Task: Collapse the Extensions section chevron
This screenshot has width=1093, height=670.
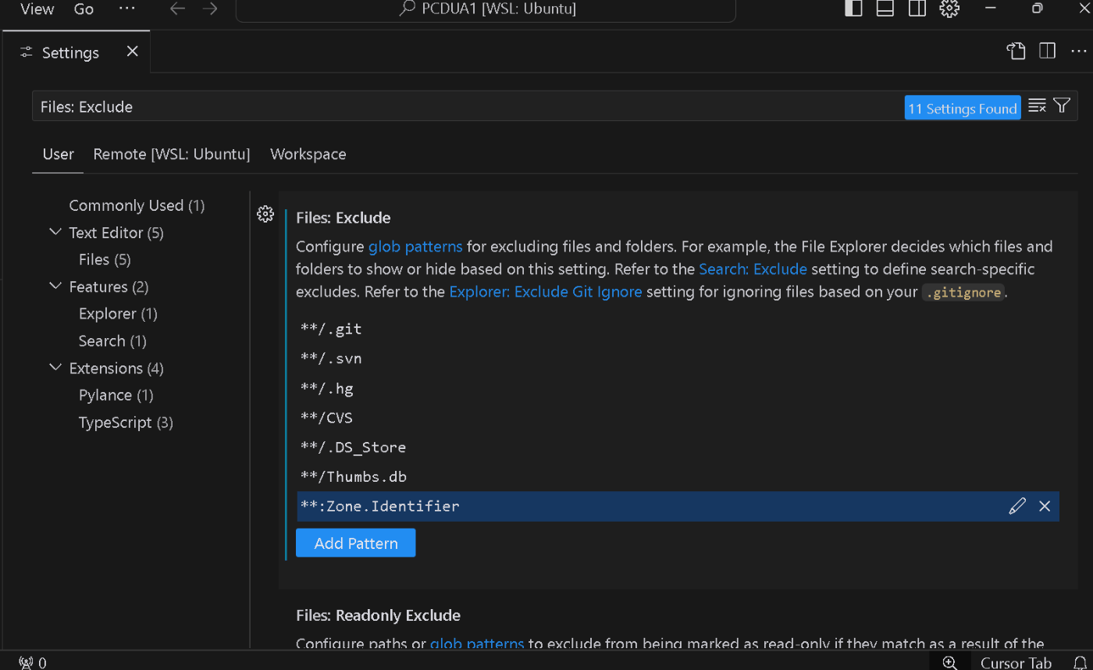Action: point(55,367)
